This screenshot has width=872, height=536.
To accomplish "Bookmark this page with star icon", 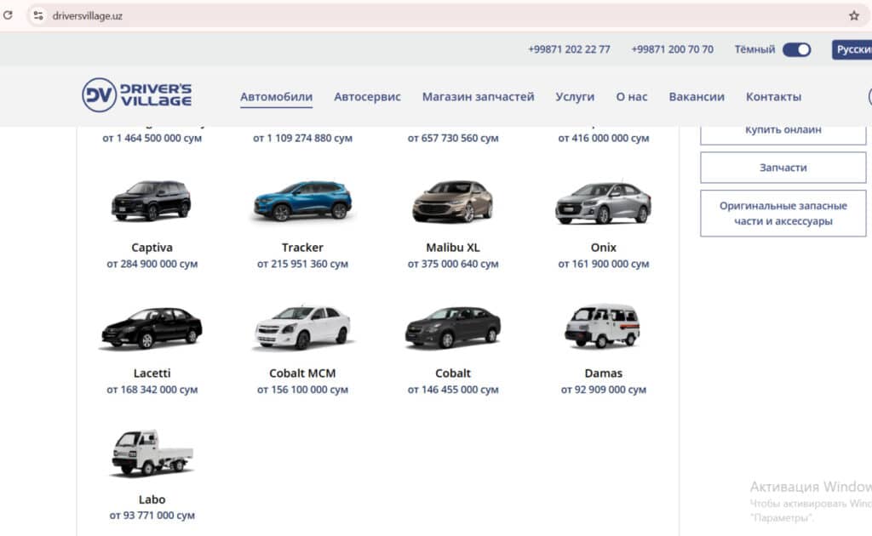I will [853, 15].
